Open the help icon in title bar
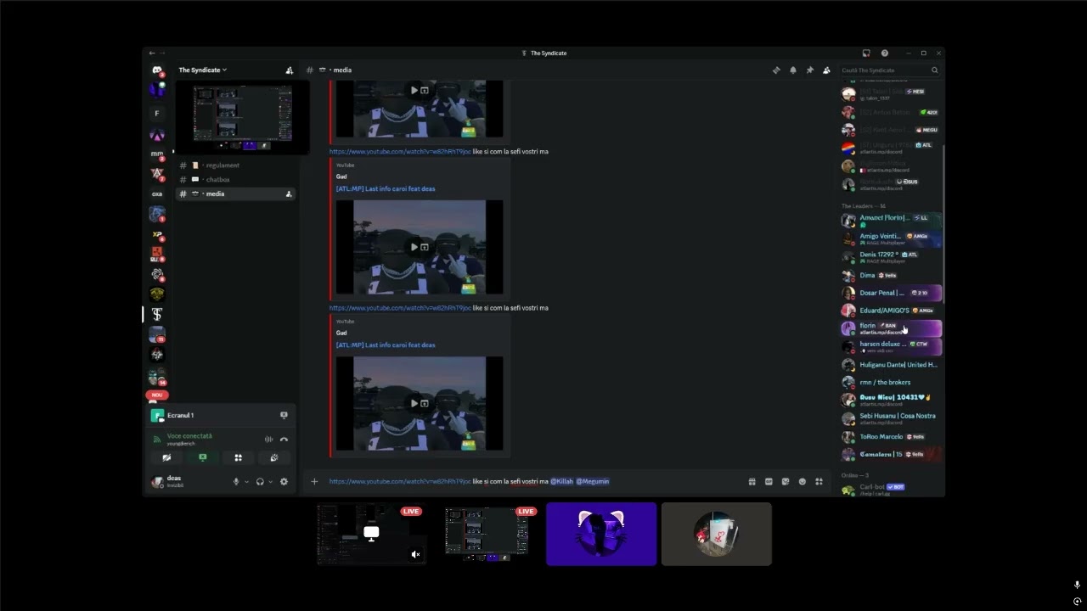The width and height of the screenshot is (1087, 611). (x=885, y=53)
